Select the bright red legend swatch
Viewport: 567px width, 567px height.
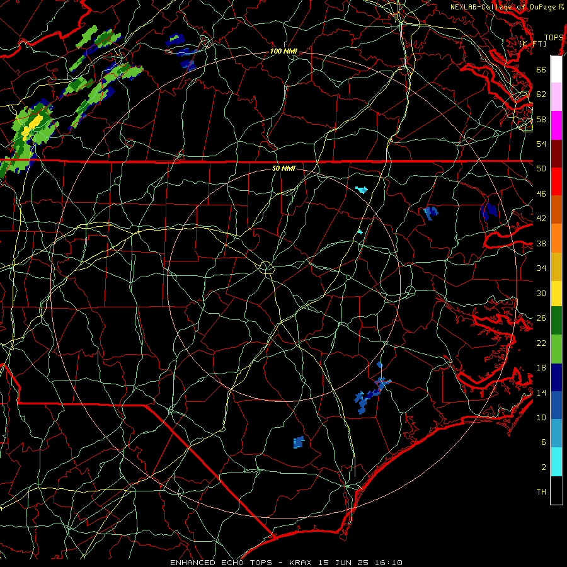pos(556,181)
